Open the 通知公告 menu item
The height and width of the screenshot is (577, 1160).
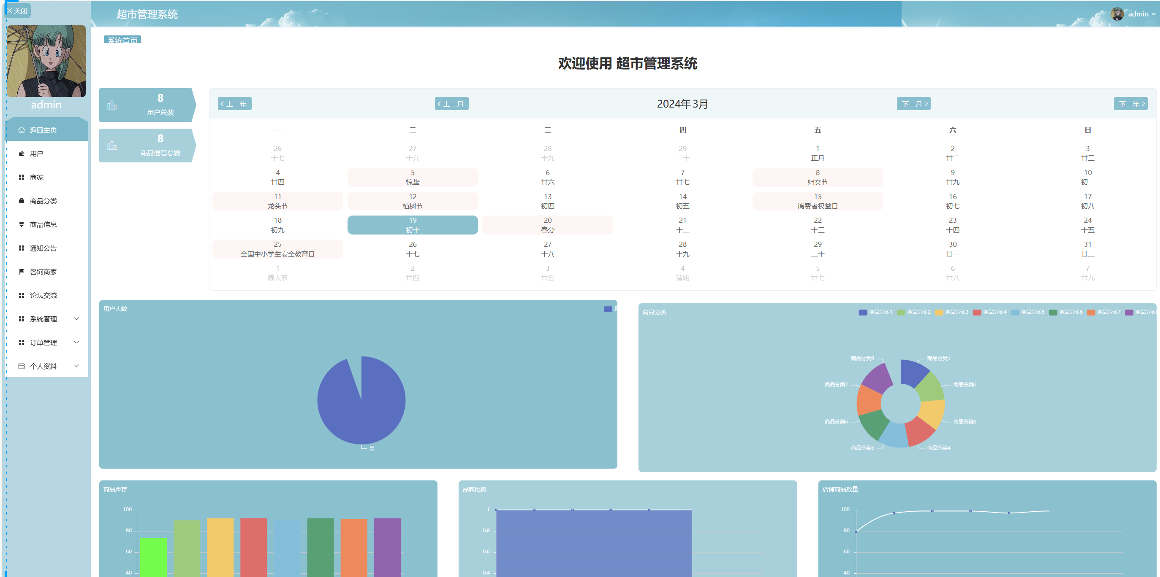coord(43,248)
